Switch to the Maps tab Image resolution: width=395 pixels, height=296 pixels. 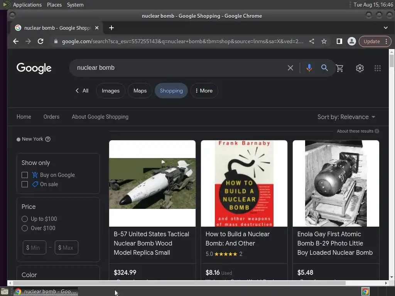(x=140, y=91)
